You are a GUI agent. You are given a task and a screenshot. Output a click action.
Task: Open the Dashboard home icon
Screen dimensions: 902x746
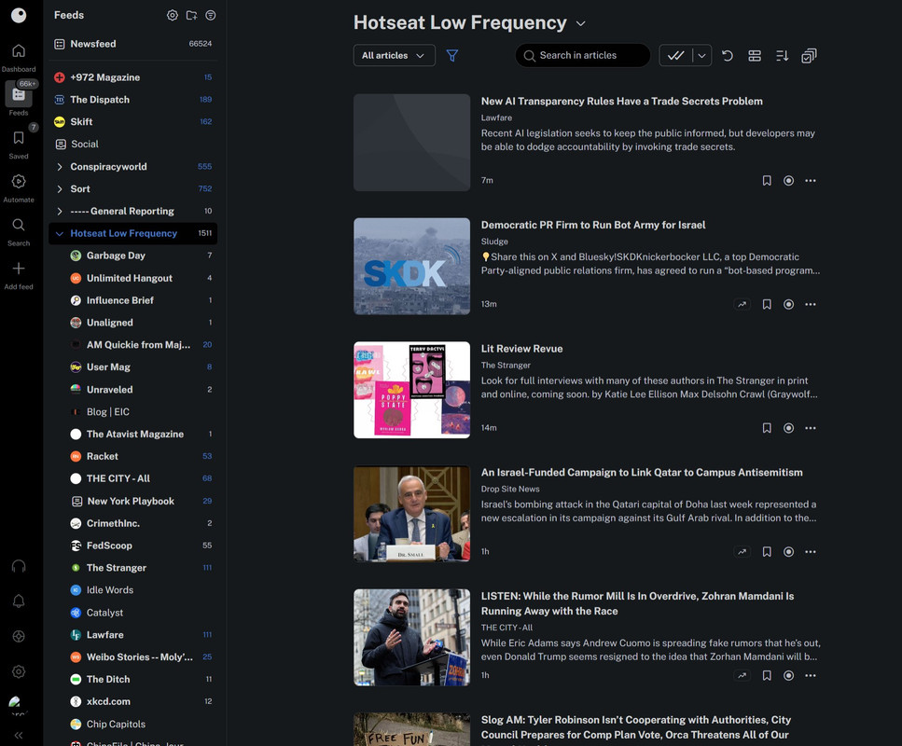tap(19, 50)
